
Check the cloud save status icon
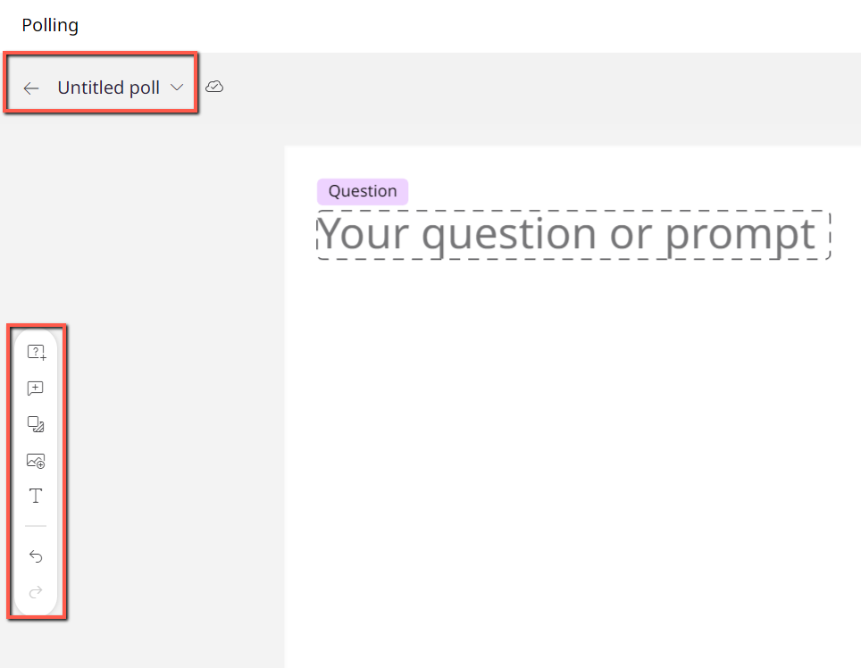pyautogui.click(x=214, y=87)
